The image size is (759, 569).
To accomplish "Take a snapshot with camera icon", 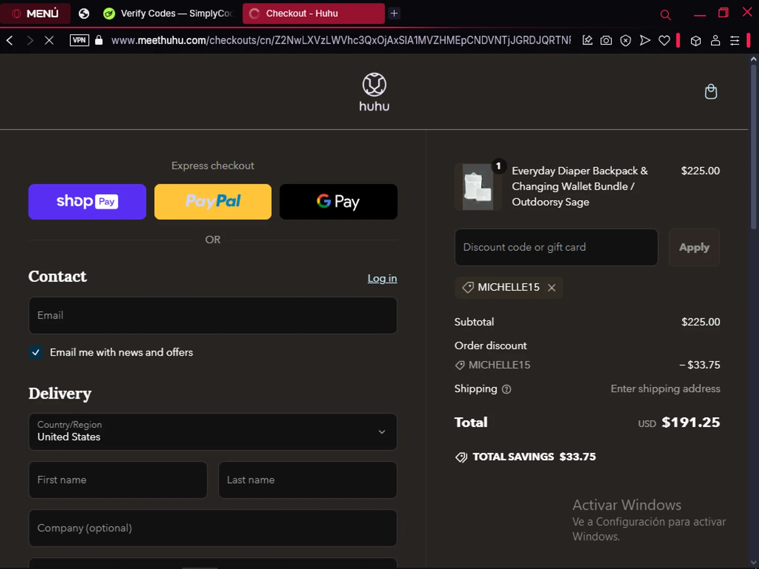I will (x=606, y=40).
